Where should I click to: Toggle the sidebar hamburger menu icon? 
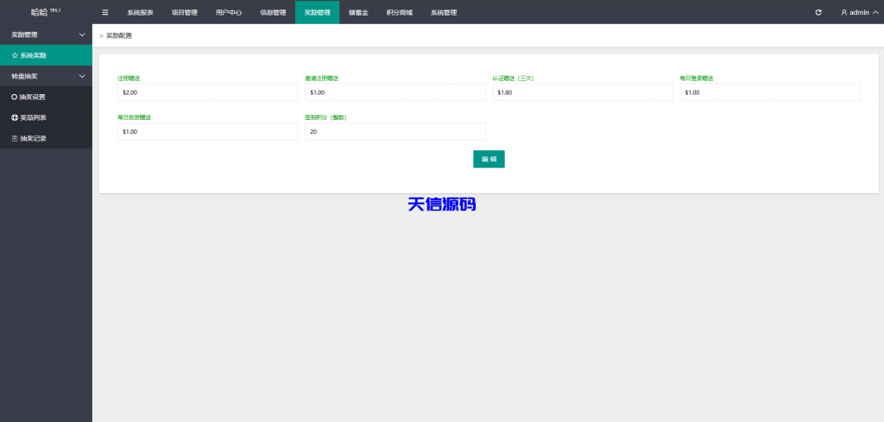(105, 12)
